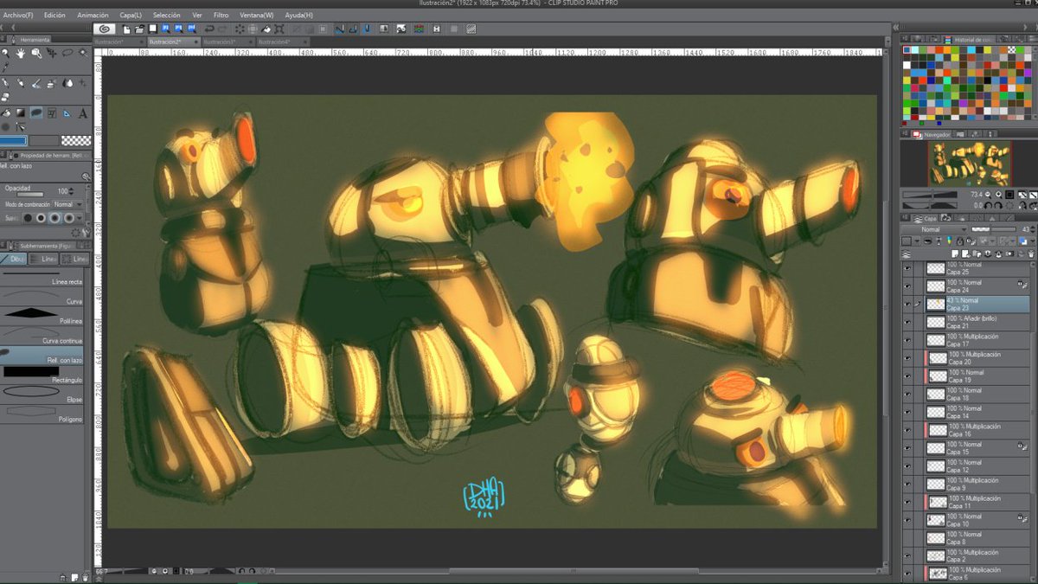This screenshot has height=584, width=1038.
Task: Open the Ventana(W) menu
Action: [257, 15]
